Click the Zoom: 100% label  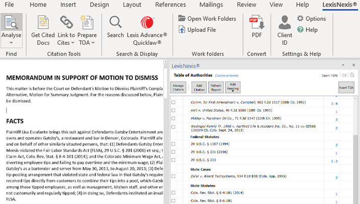click(330, 75)
